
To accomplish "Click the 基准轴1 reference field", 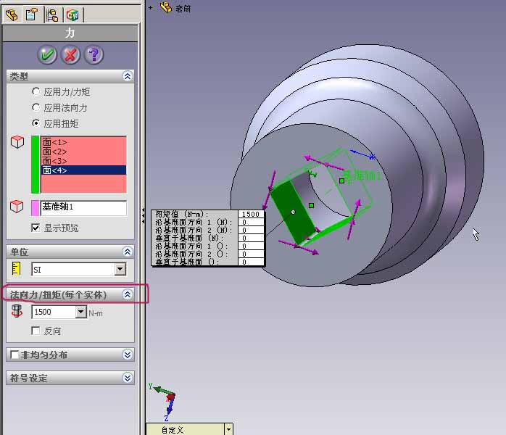I will (83, 207).
